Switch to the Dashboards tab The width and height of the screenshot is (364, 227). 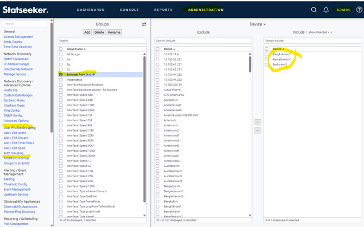coord(91,10)
